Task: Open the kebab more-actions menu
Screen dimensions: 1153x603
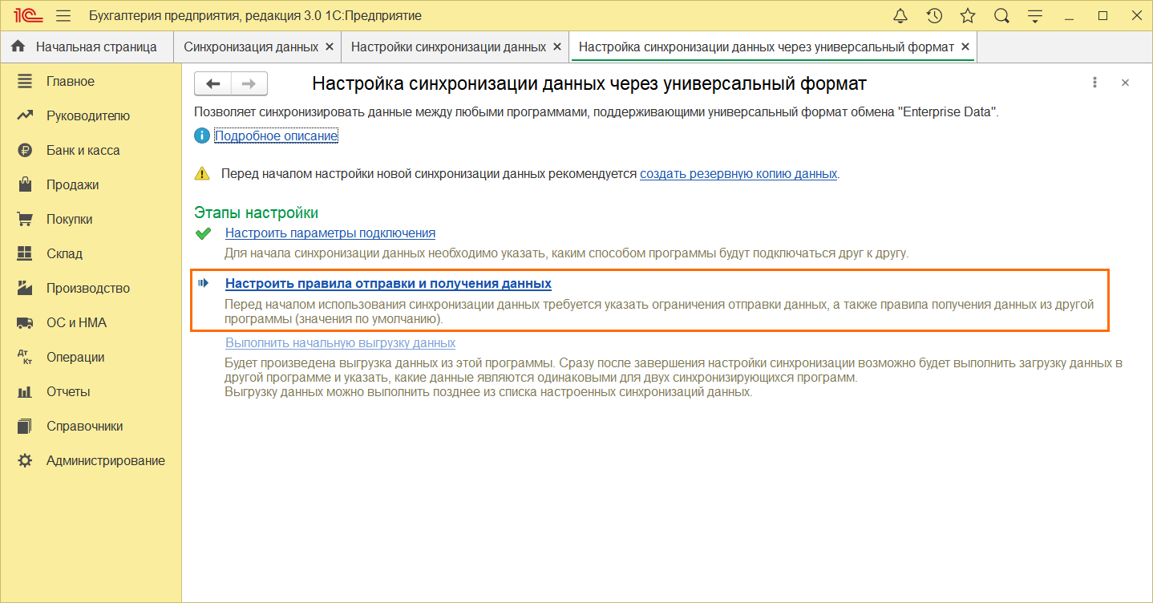Action: [x=1094, y=82]
